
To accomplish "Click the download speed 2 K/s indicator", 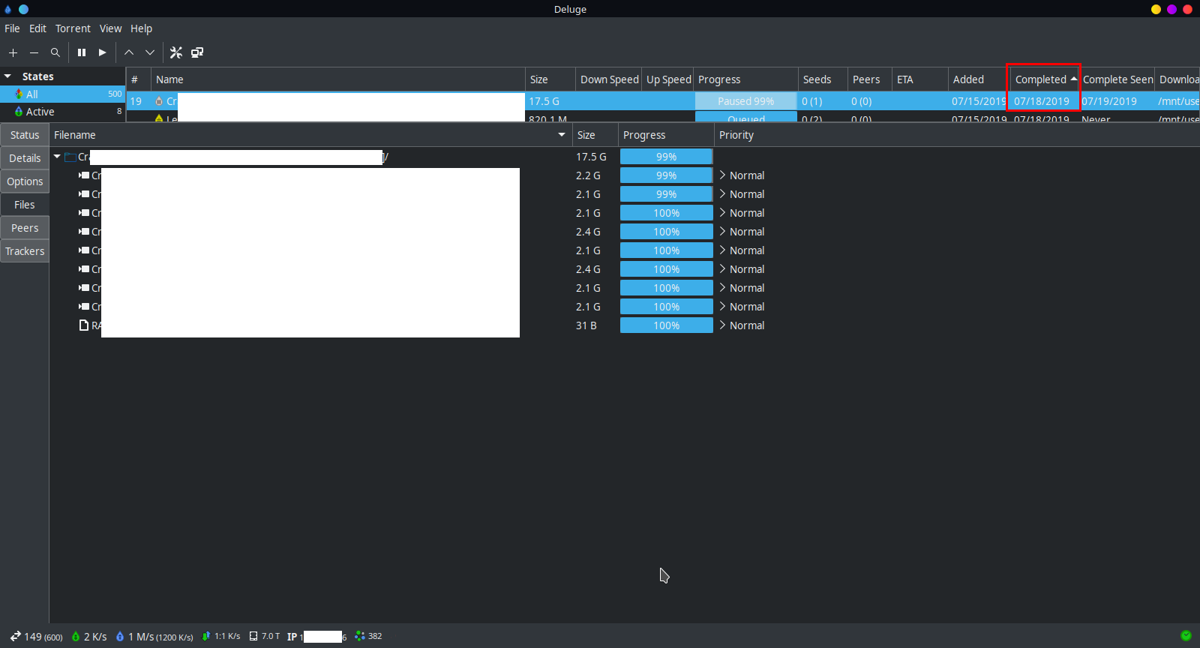I will click(89, 637).
